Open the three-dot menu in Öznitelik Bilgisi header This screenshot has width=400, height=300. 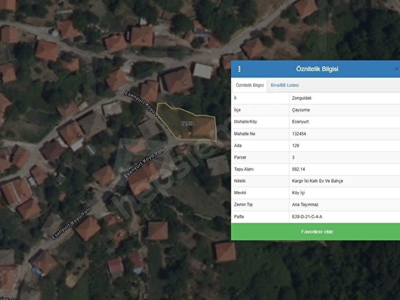pyautogui.click(x=239, y=69)
